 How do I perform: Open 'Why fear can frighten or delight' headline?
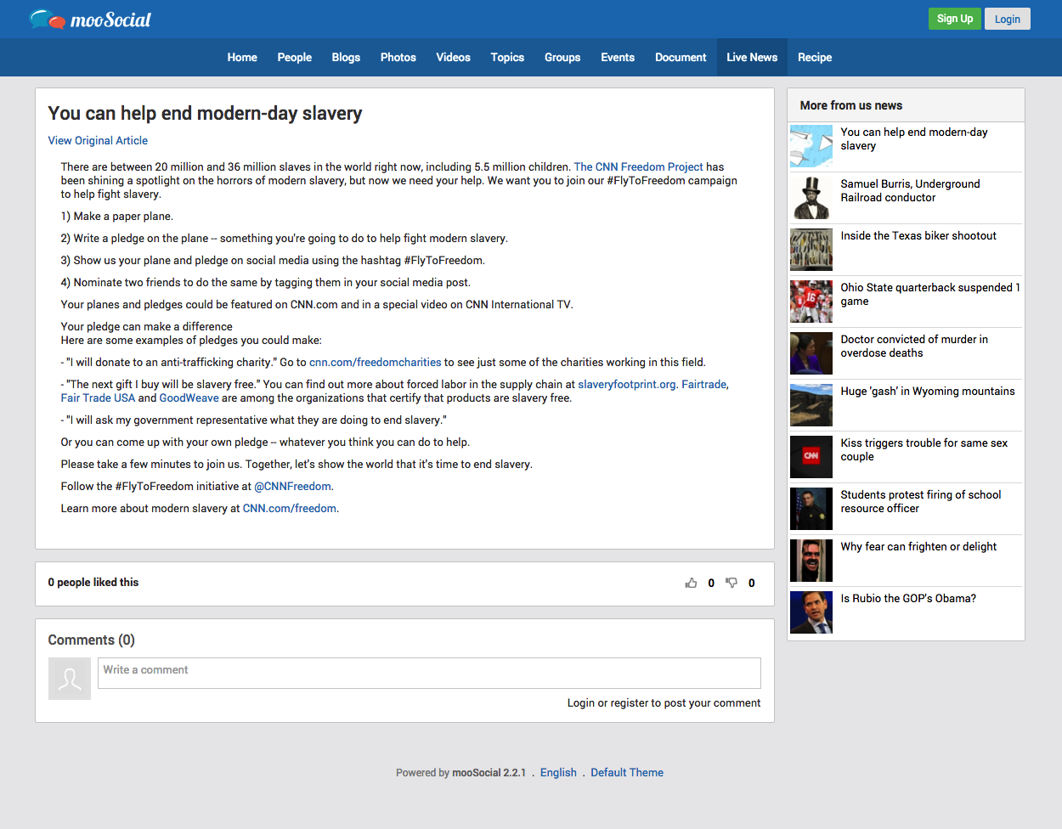918,546
